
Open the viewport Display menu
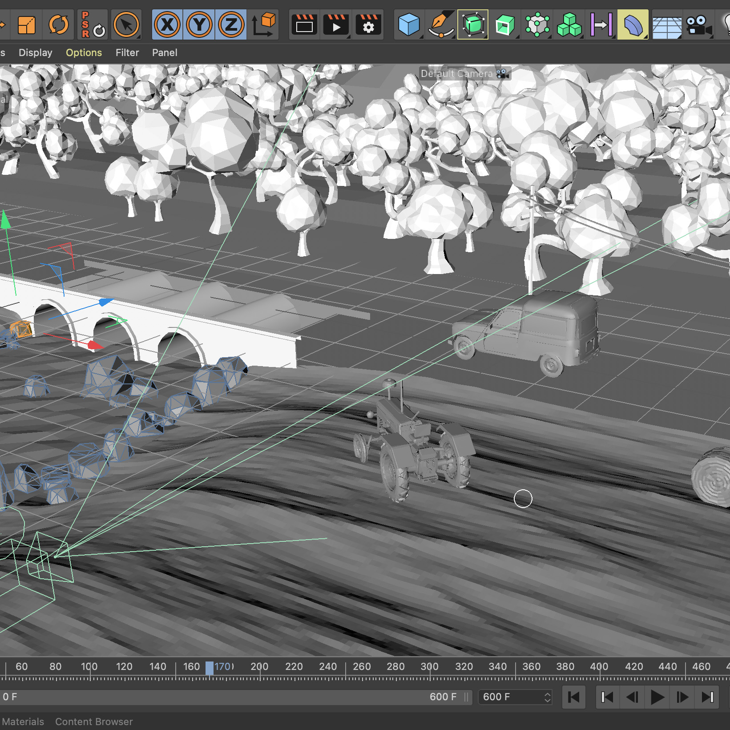(x=36, y=52)
